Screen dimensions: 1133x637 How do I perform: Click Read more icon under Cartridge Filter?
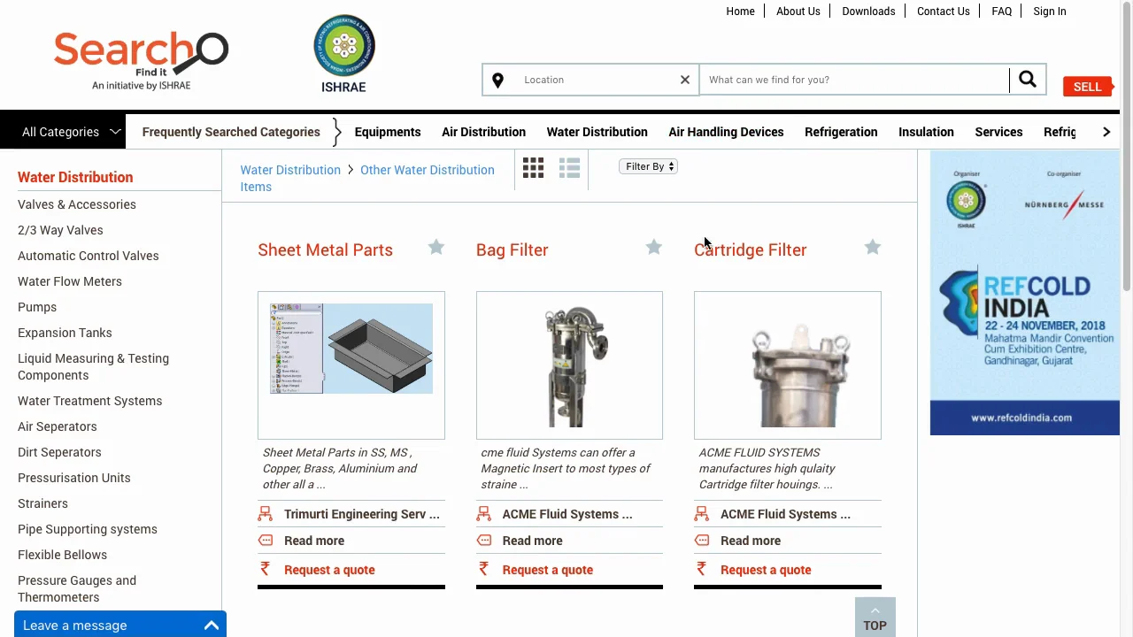[x=702, y=540]
